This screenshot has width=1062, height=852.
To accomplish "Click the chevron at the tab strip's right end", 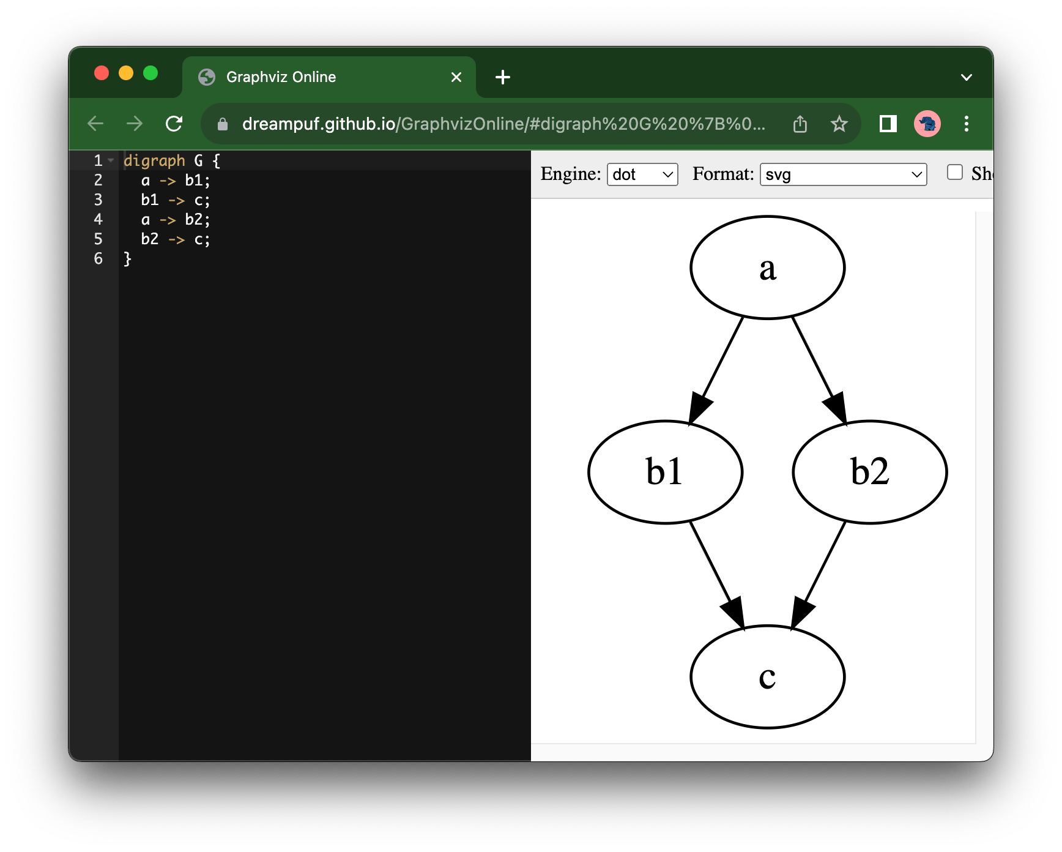I will tap(965, 77).
